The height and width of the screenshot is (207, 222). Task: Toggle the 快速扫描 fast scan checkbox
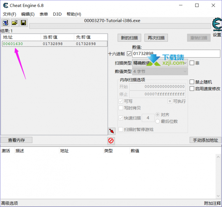point(121,118)
